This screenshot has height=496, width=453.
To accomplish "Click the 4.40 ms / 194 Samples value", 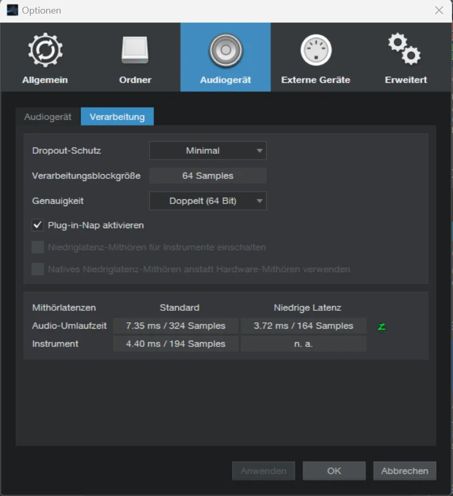I will click(x=176, y=344).
